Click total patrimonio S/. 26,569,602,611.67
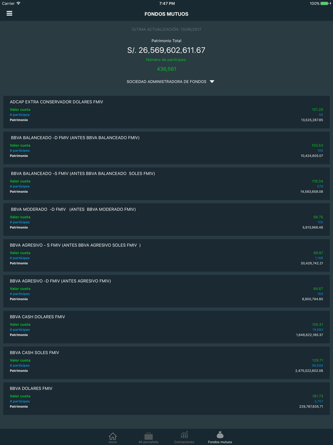This screenshot has height=445, width=333. click(x=166, y=50)
